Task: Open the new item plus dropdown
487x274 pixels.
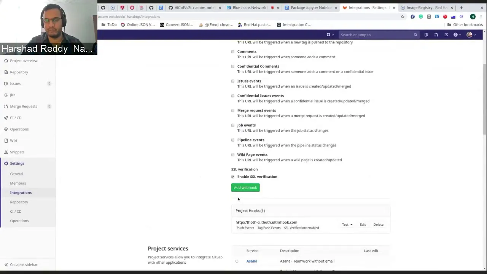Action: coord(330,35)
